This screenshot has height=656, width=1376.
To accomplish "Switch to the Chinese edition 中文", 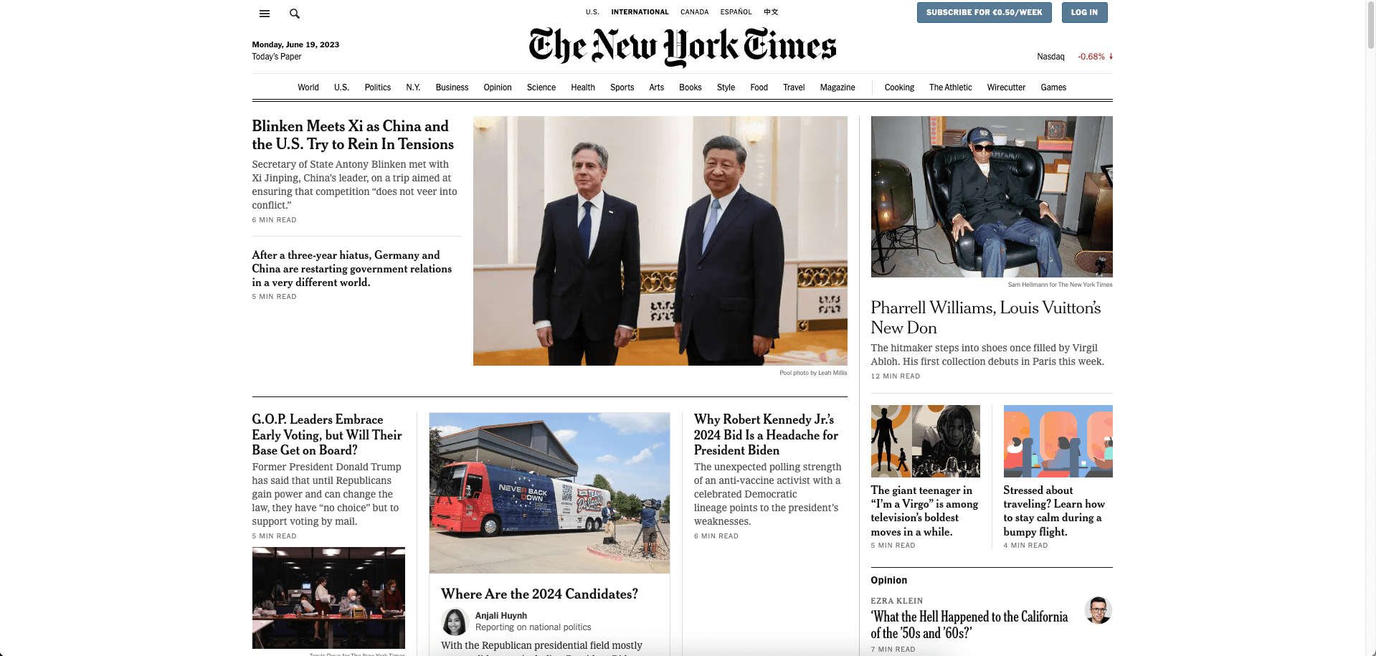I will [x=771, y=12].
